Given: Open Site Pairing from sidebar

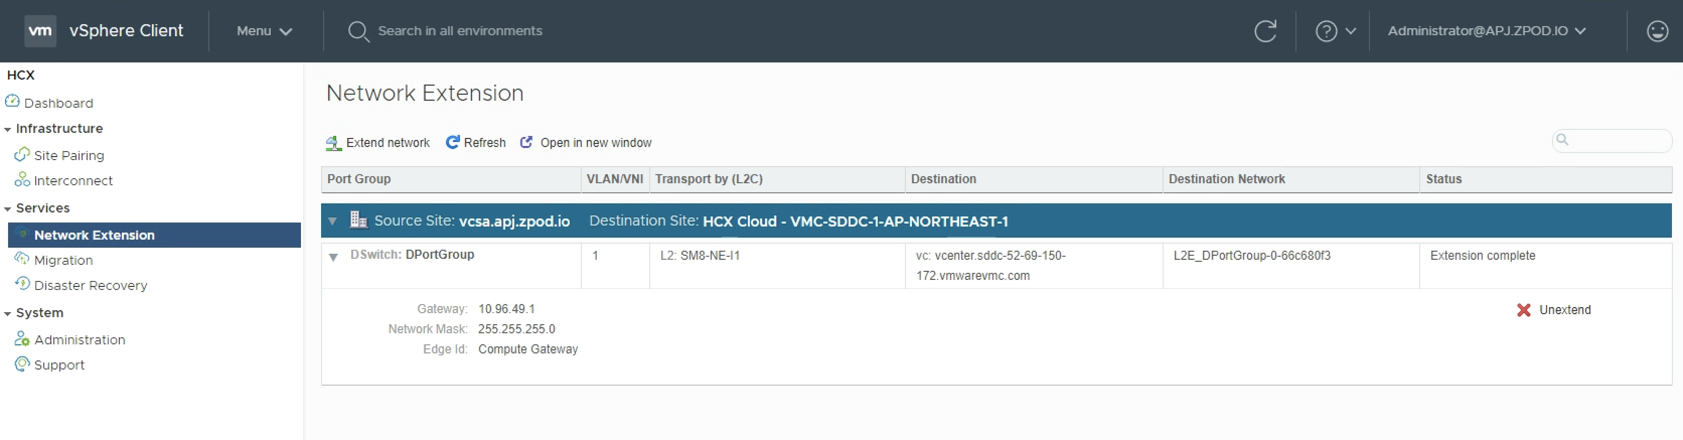Looking at the screenshot, I should click(68, 155).
